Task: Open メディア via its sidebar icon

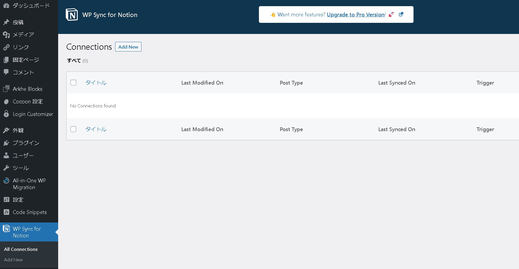Action: [x=6, y=35]
